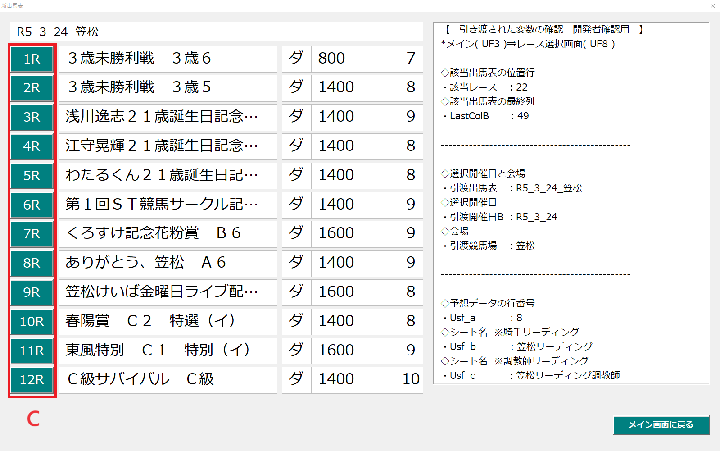Click the 3R race button
This screenshot has height=451, width=720.
point(32,117)
